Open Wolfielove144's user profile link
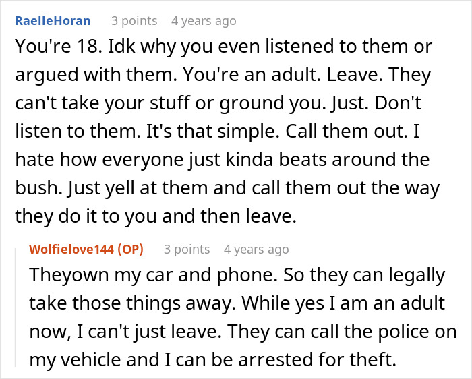 pyautogui.click(x=72, y=249)
